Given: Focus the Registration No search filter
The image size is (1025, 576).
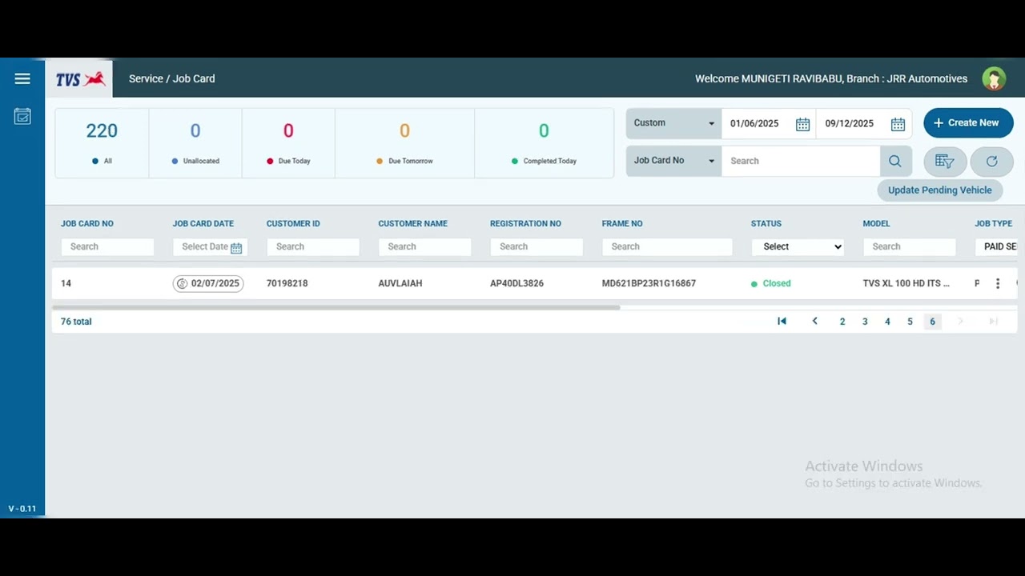Looking at the screenshot, I should (x=537, y=246).
